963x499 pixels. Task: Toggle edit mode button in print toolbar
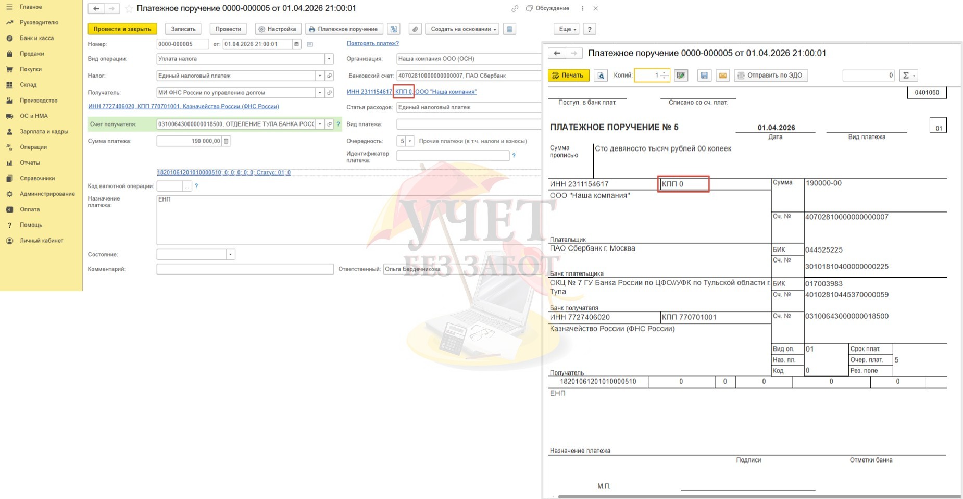[x=681, y=76]
